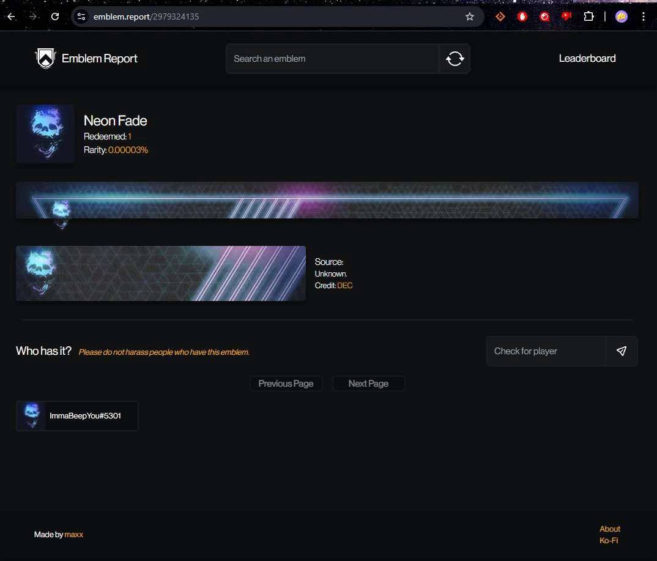
Task: Click the Who has it? heading
Action: 43,351
